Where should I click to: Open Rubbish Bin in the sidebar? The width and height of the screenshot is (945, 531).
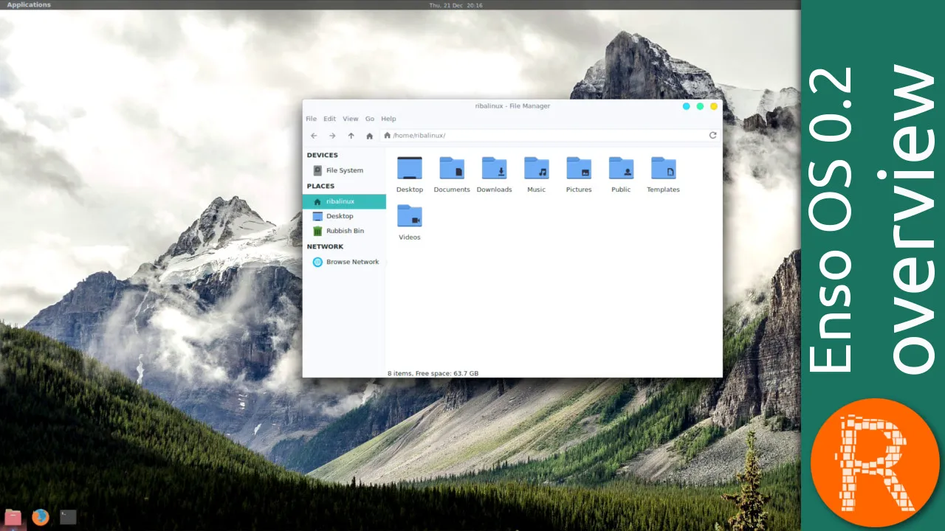(344, 231)
